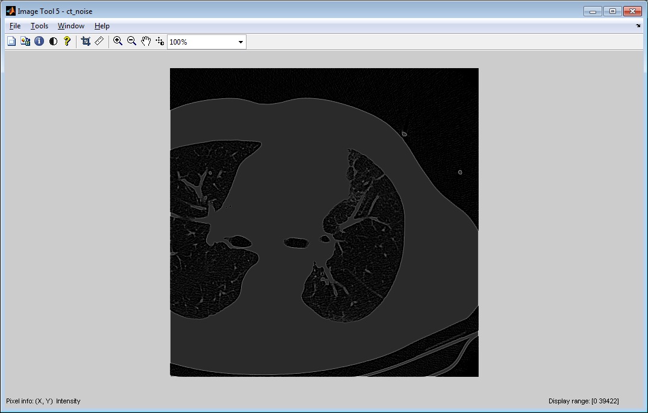
Task: Click the Help toolbar icon
Action: tap(66, 41)
